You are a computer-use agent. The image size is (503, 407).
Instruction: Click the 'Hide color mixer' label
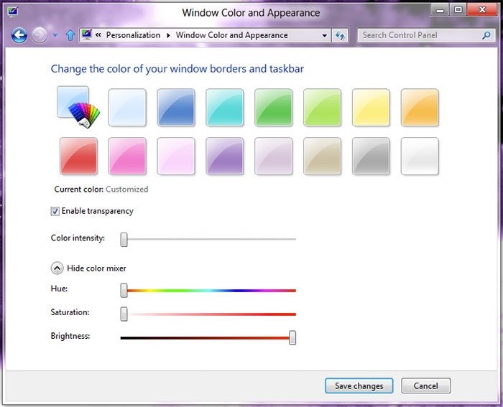tap(96, 268)
